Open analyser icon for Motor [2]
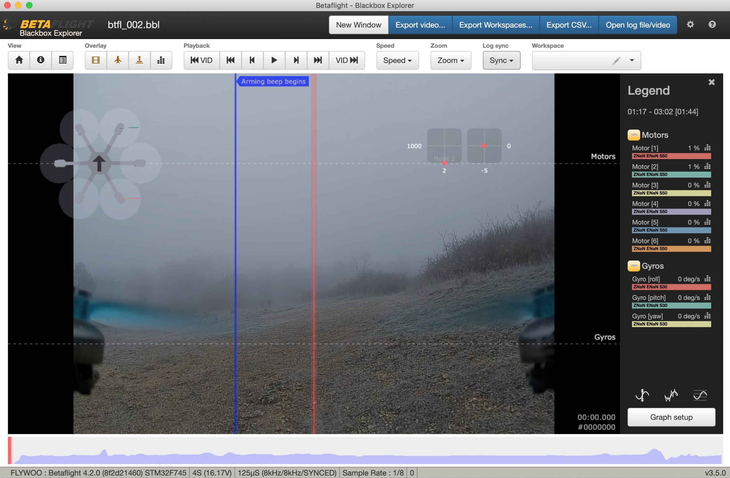This screenshot has height=478, width=730. pos(707,166)
